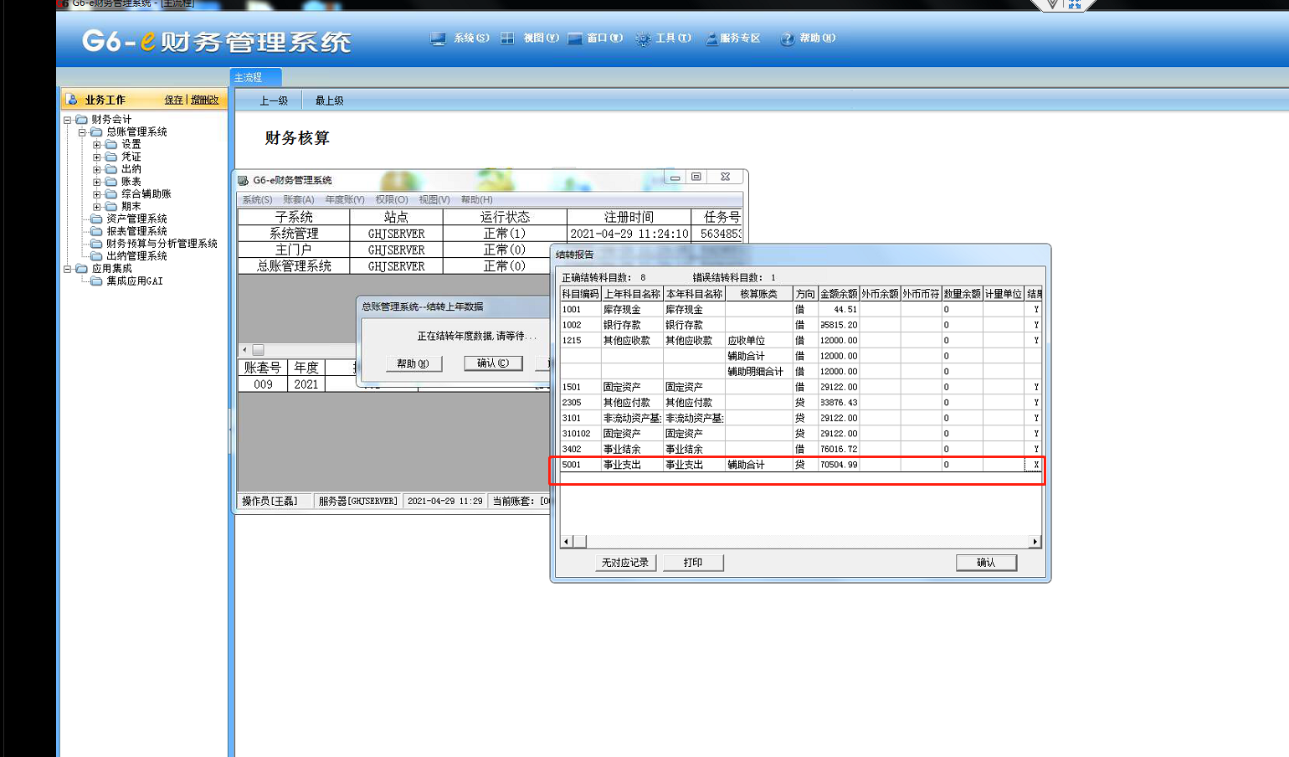Click the 工具(T) gear icon in top bar
Screen dimensions: 1289x757
click(643, 39)
